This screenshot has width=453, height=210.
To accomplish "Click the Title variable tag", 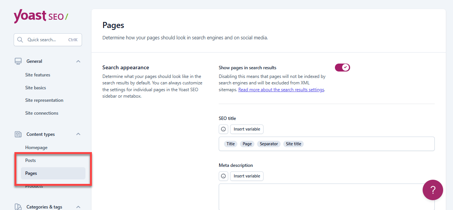I will pyautogui.click(x=230, y=144).
